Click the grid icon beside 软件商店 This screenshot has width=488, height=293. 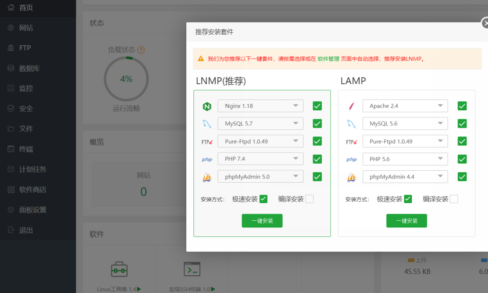11,189
